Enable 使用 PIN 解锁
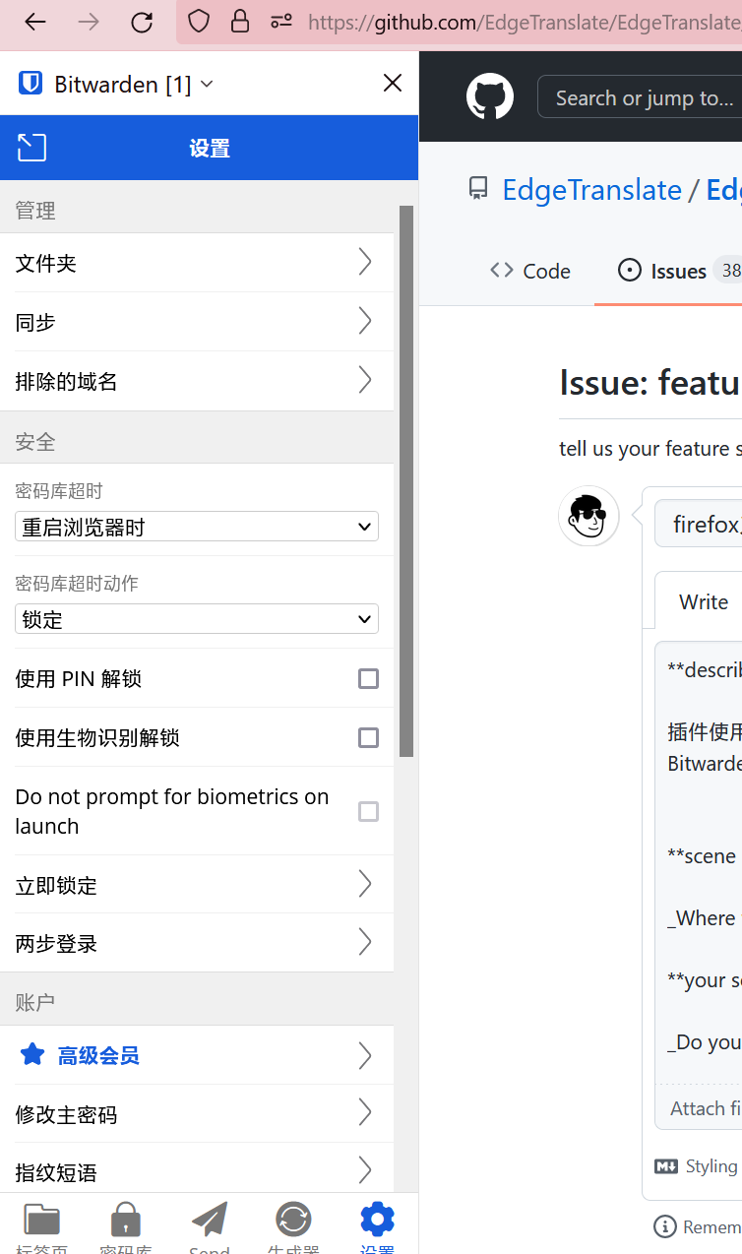 [368, 678]
